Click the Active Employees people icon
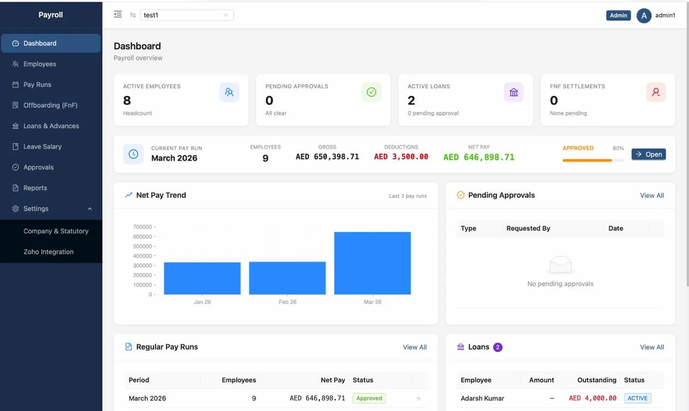Viewport: 689px width, 411px height. coord(229,92)
